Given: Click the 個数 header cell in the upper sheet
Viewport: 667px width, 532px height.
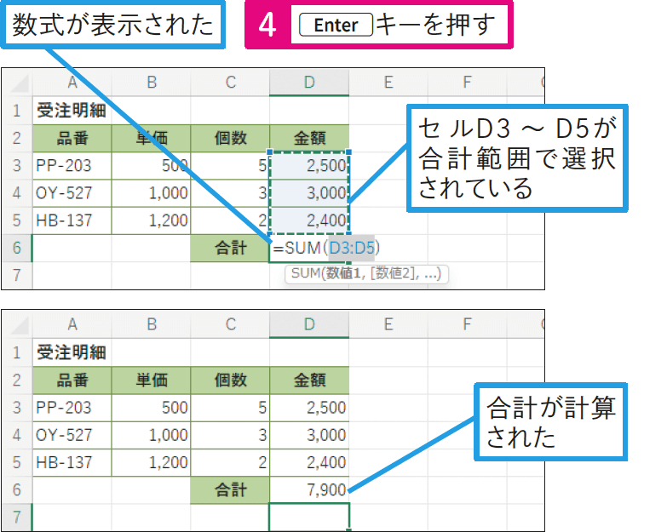Looking at the screenshot, I should click(230, 138).
